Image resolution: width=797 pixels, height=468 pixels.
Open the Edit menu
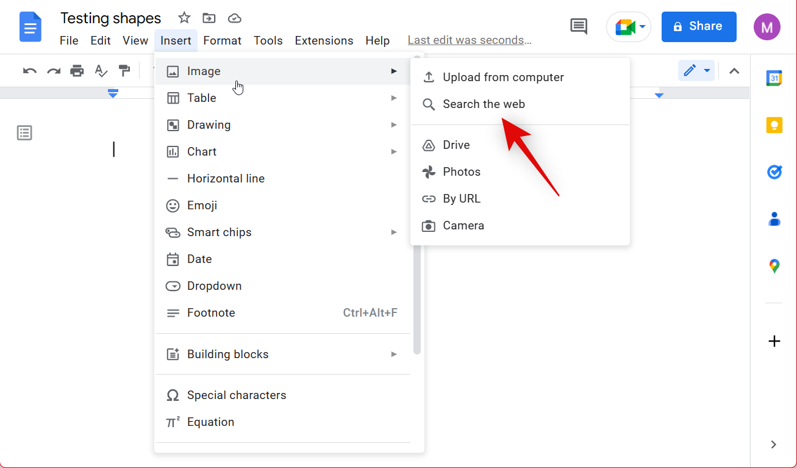click(x=101, y=41)
